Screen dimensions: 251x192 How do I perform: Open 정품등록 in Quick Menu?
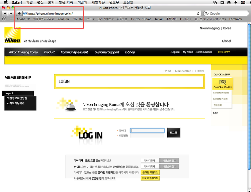(x=218, y=105)
